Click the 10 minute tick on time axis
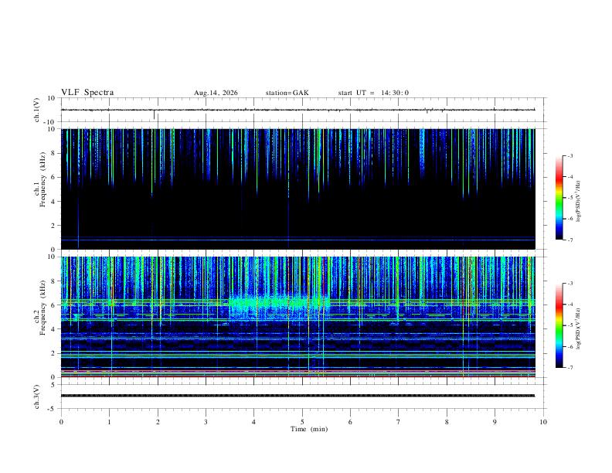Viewport: 612px width, 473px height. 543,422
